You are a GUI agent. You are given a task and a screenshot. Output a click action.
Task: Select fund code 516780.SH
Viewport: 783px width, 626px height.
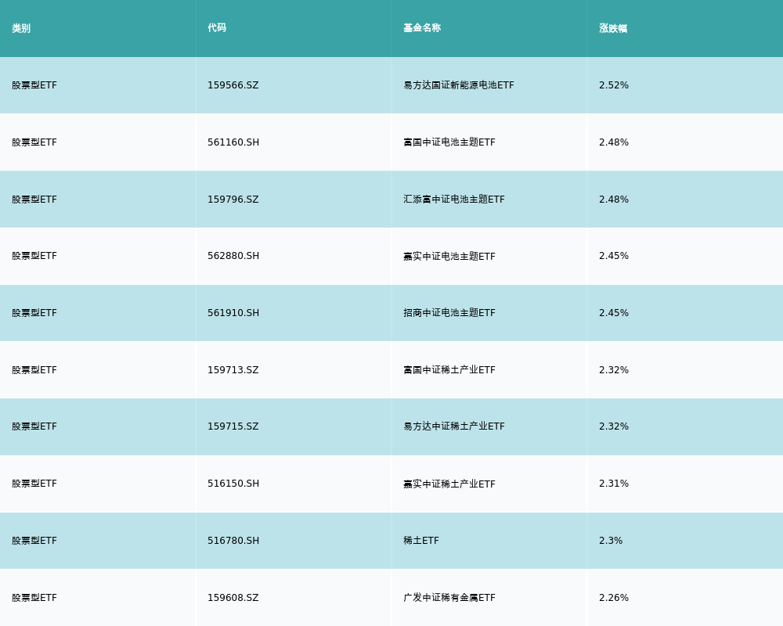pos(233,541)
